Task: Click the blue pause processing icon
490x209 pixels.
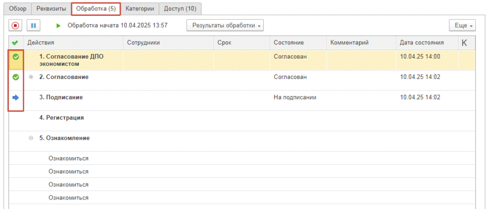Action: tap(34, 25)
